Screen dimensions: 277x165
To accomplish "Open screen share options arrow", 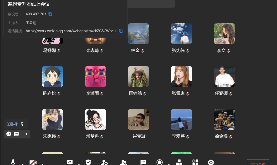I will click(79, 164).
